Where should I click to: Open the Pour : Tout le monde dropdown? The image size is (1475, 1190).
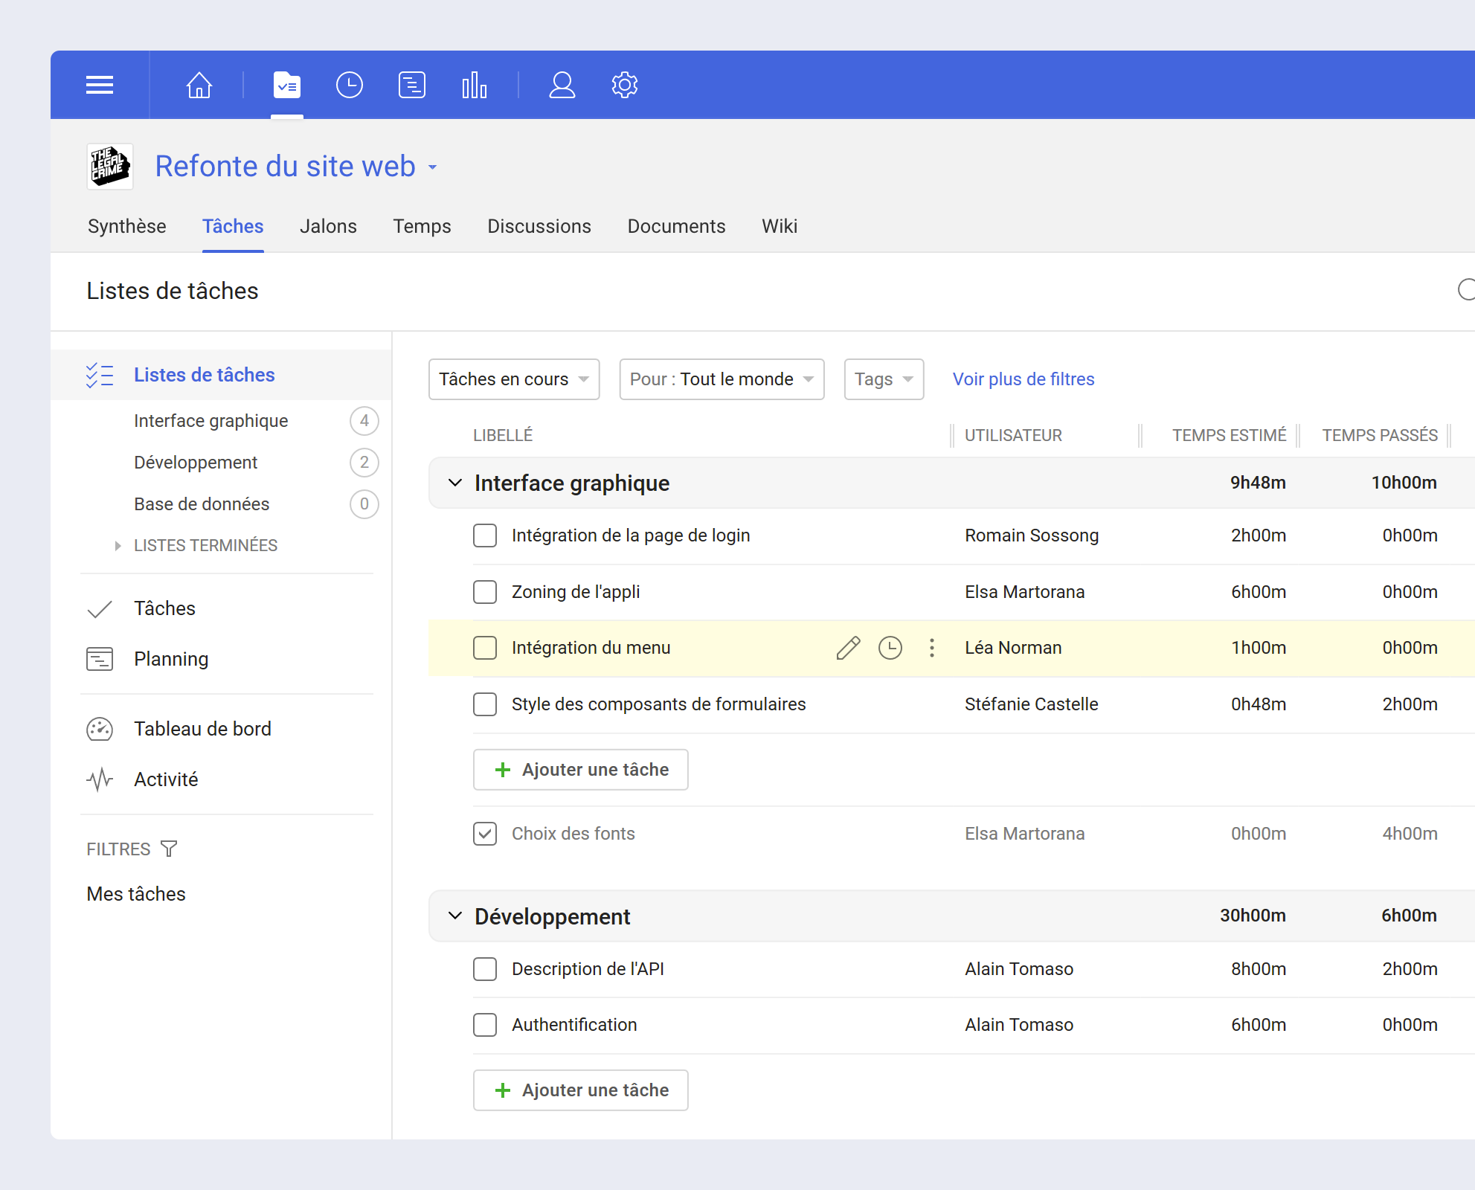(722, 379)
